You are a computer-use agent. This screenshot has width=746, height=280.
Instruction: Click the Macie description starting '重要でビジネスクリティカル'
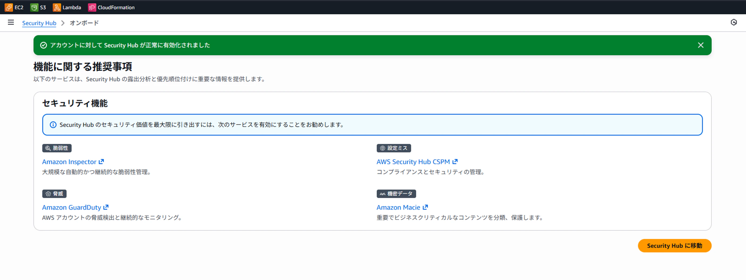460,218
